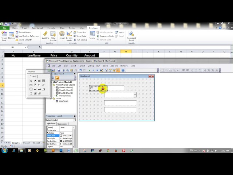The height and width of the screenshot is (175, 233).
Task: Open the BackColor value dropdown arrow
Action: 71,136
